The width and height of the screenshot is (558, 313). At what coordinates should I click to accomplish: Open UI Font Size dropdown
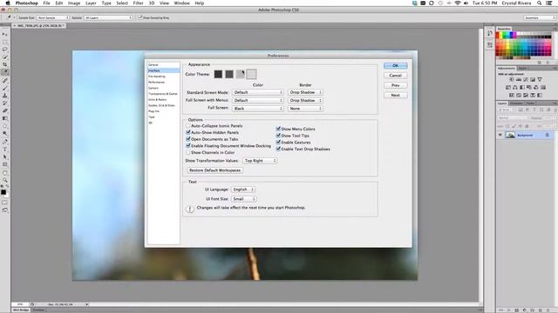tap(244, 199)
